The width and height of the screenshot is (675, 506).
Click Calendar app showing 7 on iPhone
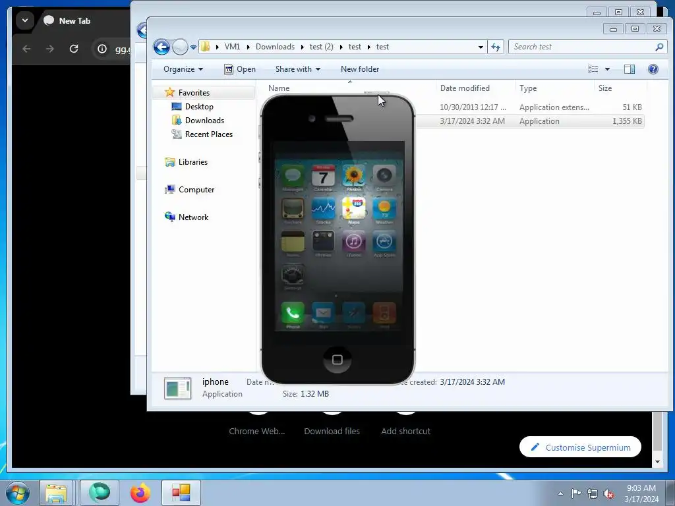323,175
